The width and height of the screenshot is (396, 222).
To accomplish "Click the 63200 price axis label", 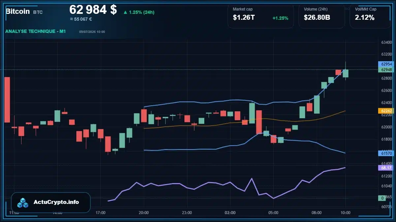I will pos(386,54).
